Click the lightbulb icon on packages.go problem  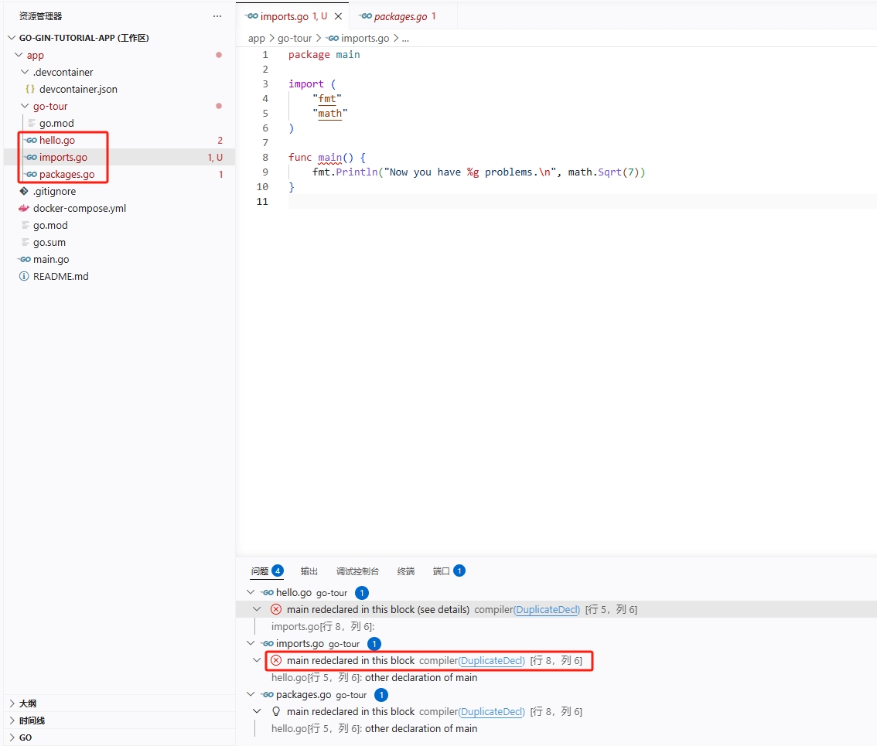tap(275, 711)
